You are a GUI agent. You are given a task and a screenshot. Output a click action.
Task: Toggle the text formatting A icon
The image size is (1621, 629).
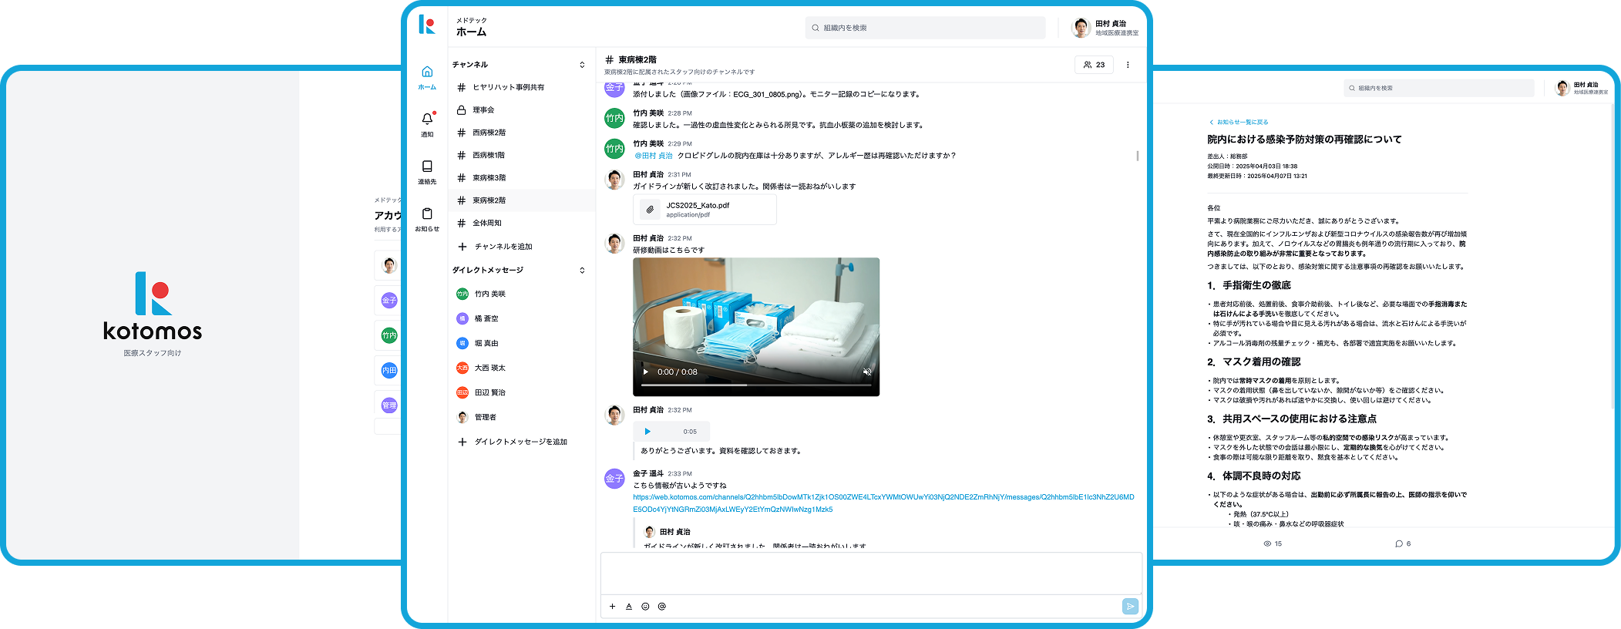(x=629, y=607)
